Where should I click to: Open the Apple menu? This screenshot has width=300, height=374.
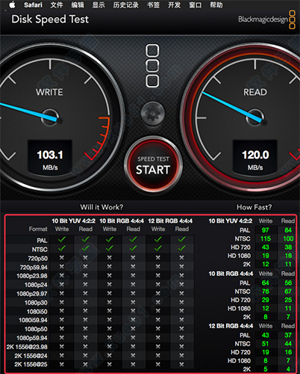point(12,4)
